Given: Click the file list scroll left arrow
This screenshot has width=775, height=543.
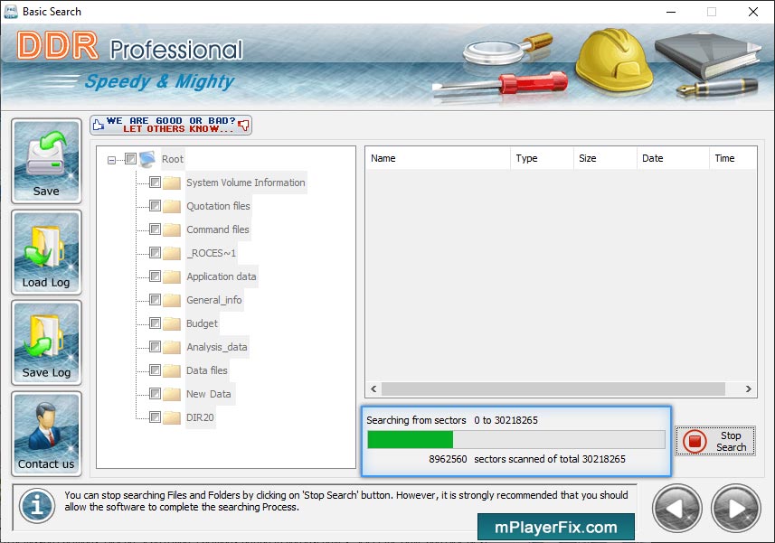Looking at the screenshot, I should 373,389.
